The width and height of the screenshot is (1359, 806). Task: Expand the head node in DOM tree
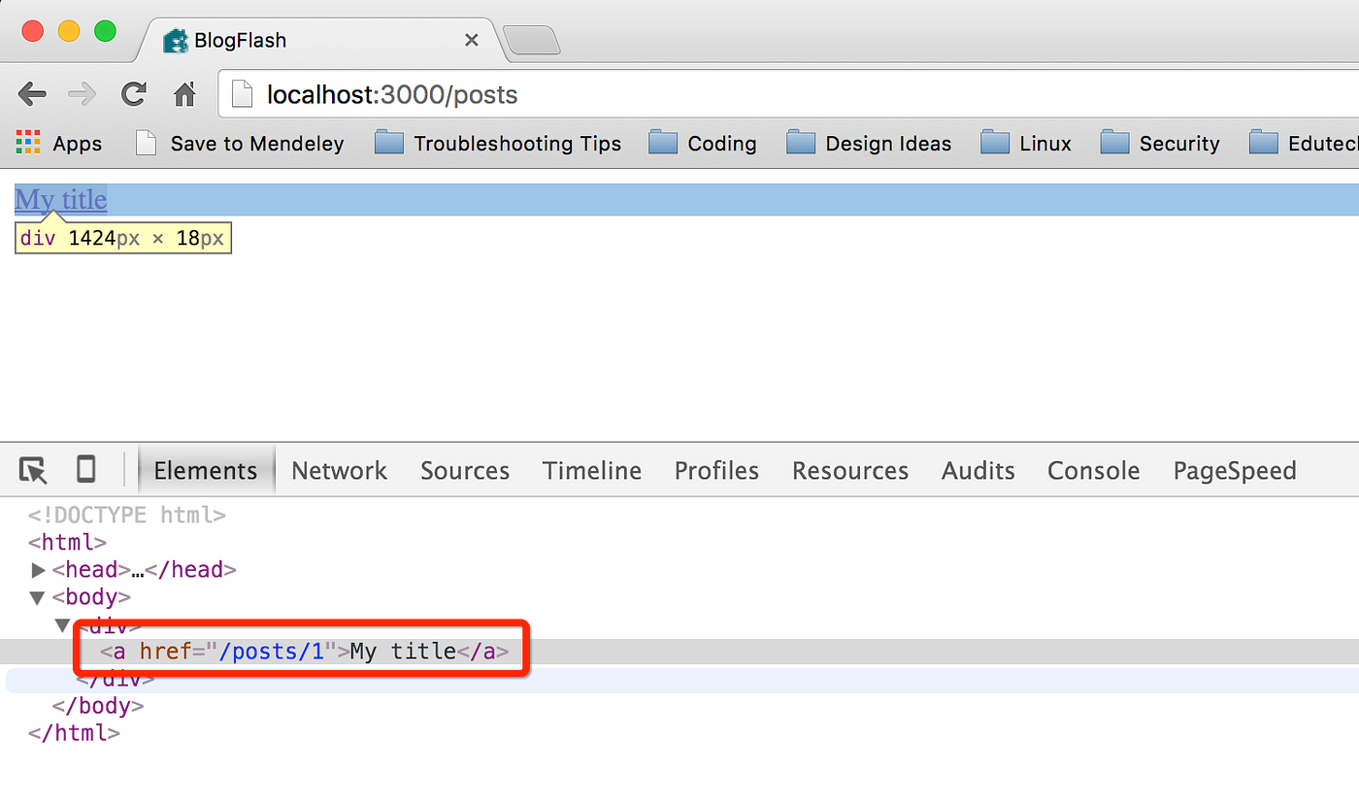click(x=39, y=570)
